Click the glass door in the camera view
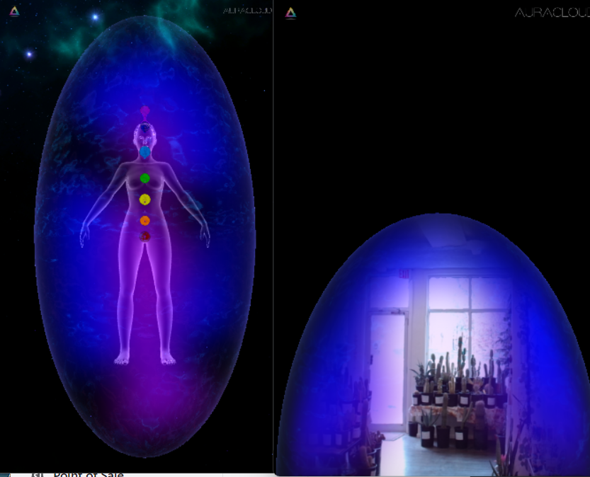This screenshot has height=477, width=590. 387,368
